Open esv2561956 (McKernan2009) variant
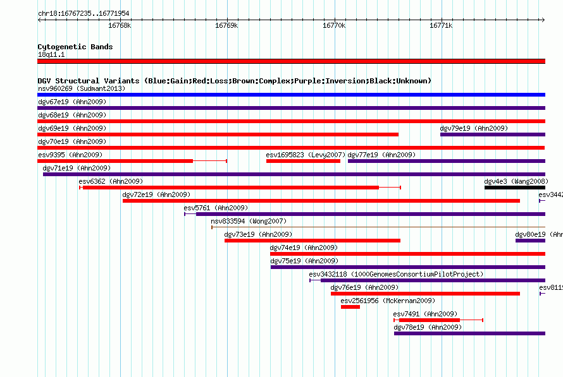This screenshot has height=377, width=563. [x=388, y=301]
